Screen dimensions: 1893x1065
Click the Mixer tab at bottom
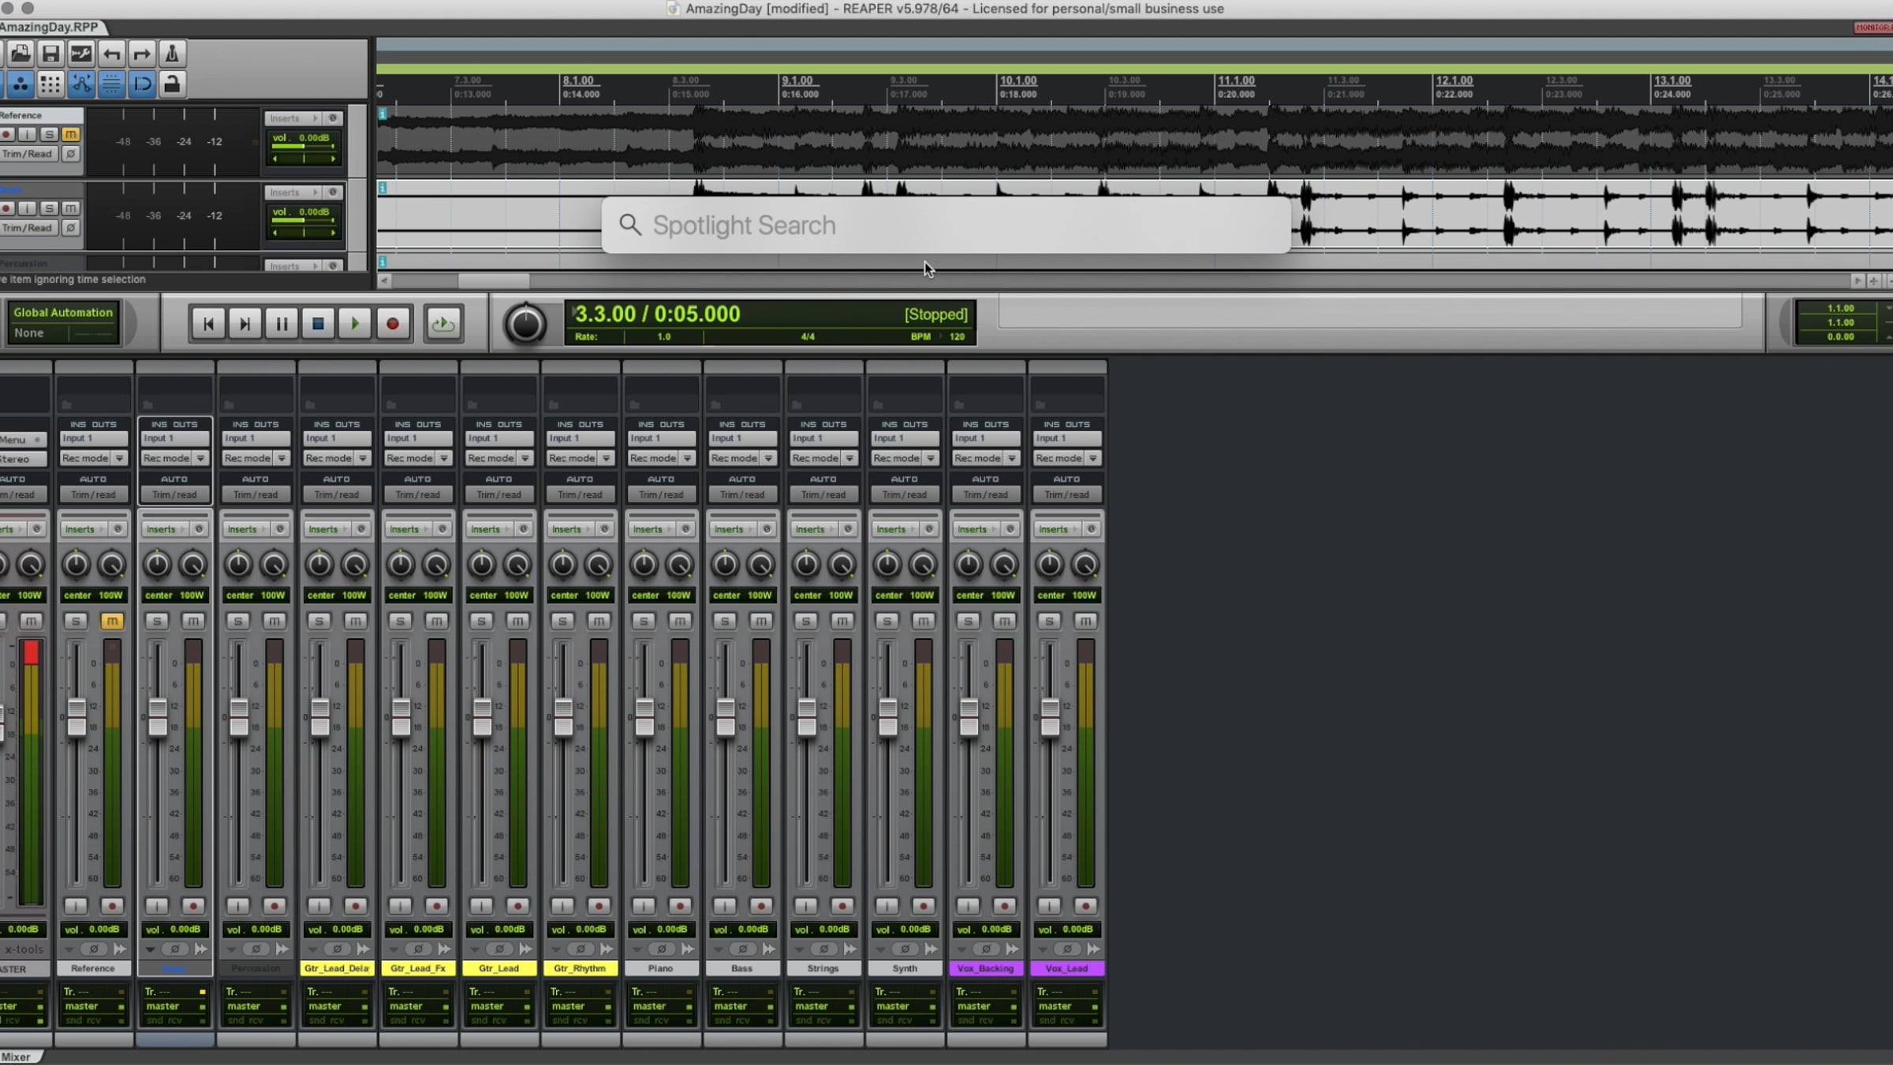click(x=16, y=1057)
